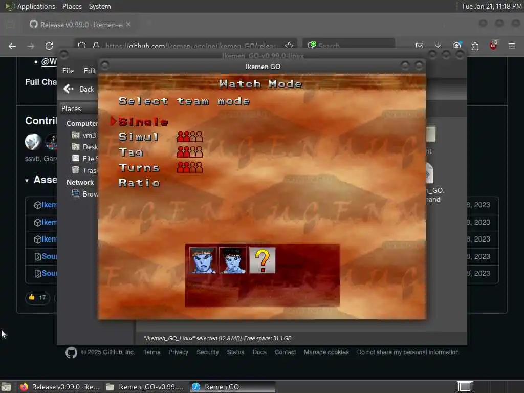
Task: Click the team size icons beside Turns
Action: [x=189, y=167]
